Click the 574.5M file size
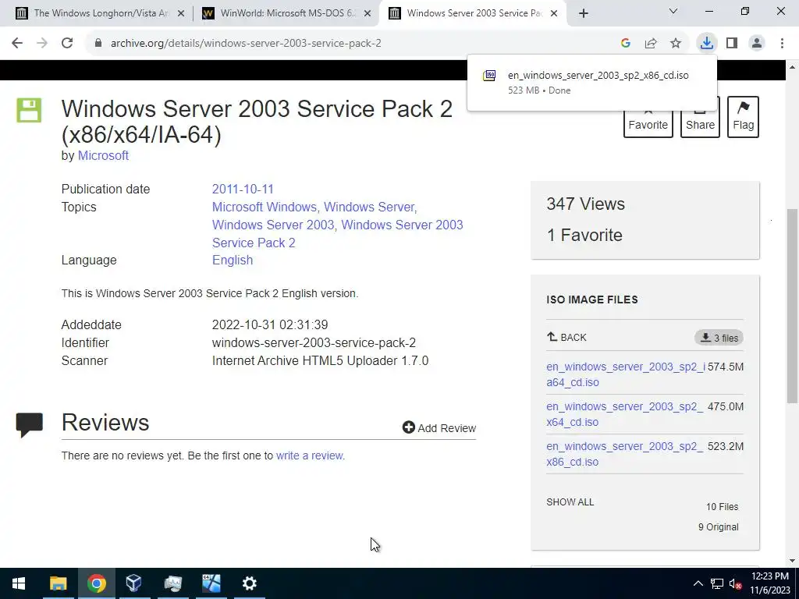This screenshot has height=599, width=799. tap(726, 367)
